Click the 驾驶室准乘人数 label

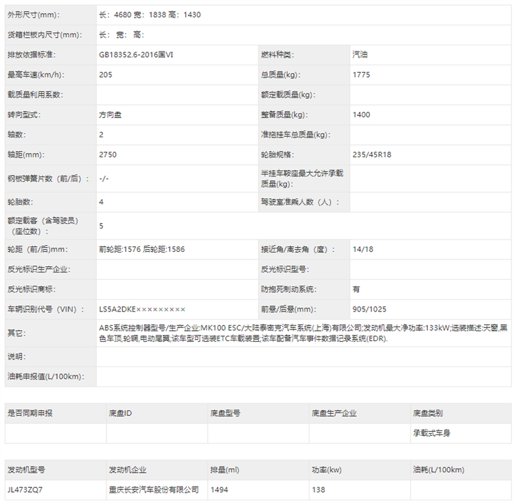[x=300, y=202]
